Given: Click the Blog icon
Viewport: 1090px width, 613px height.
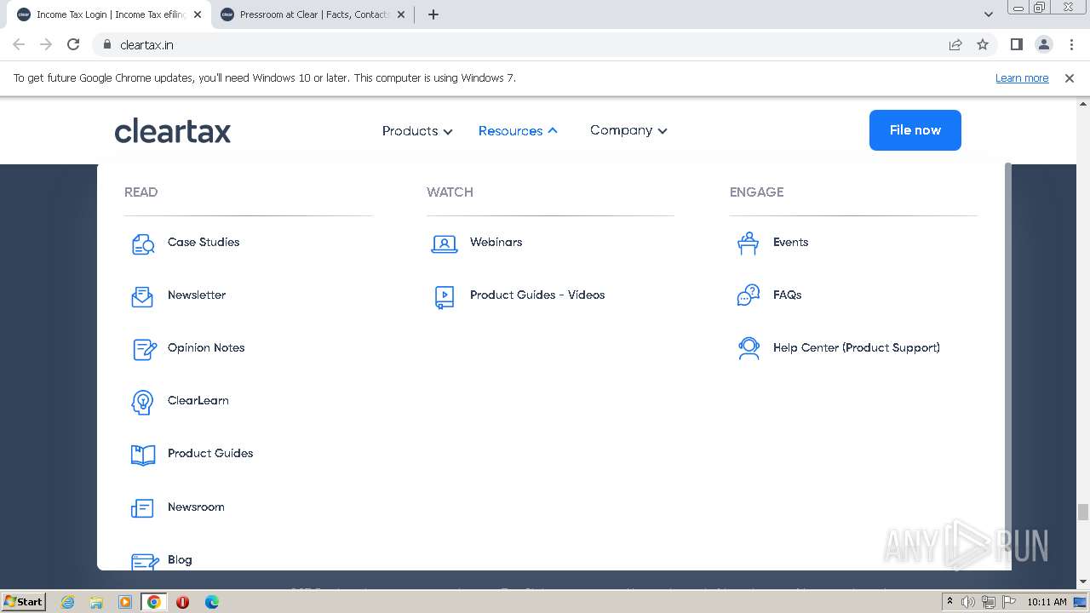Looking at the screenshot, I should tap(145, 561).
